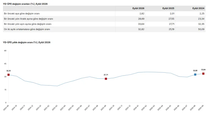Click the table value 50,09
Screen dimensions: 209x114
[x=201, y=29]
